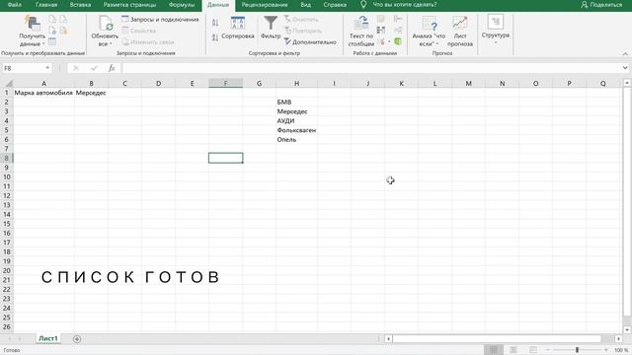Image resolution: width=632 pixels, height=355 pixels.
Task: Click the formula bar confirm checkmark
Action: tap(95, 68)
